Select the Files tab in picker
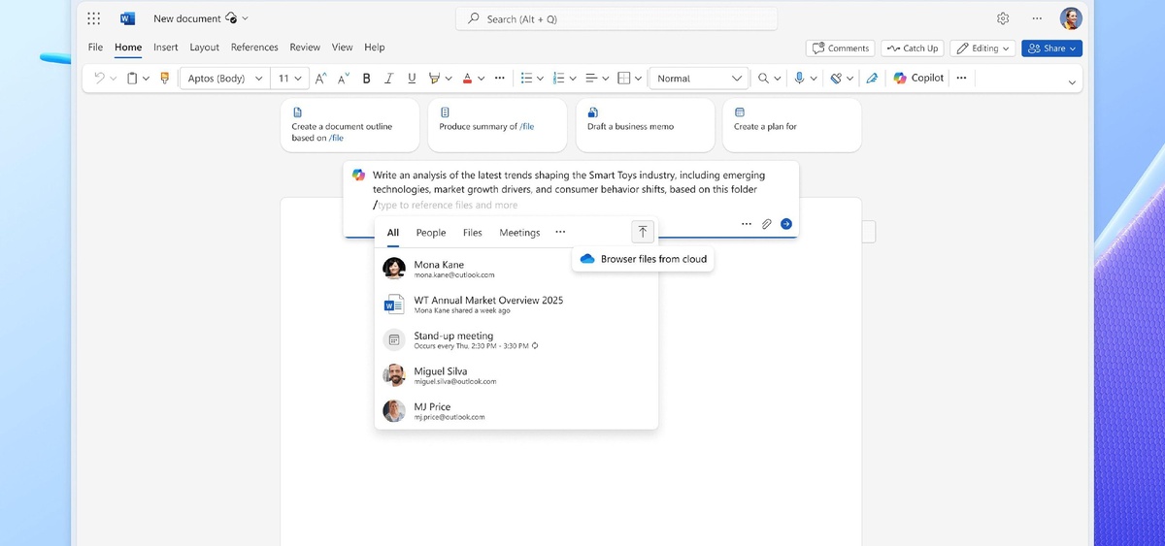1165x546 pixels. (473, 233)
